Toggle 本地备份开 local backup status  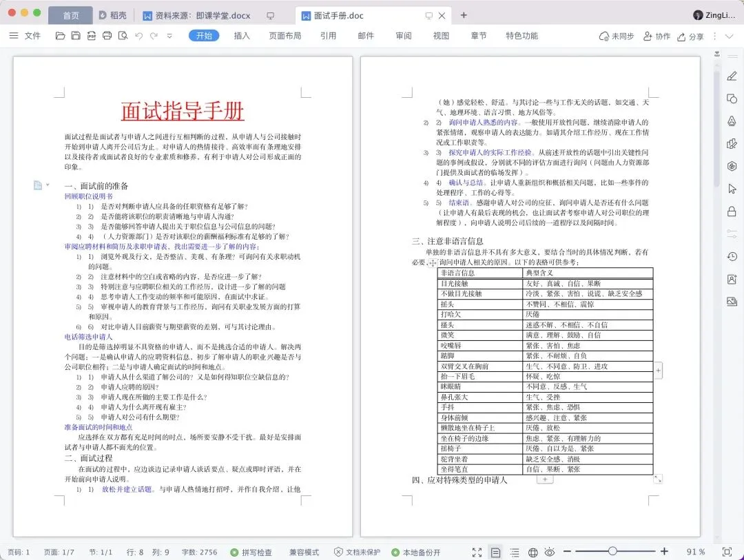tap(415, 552)
